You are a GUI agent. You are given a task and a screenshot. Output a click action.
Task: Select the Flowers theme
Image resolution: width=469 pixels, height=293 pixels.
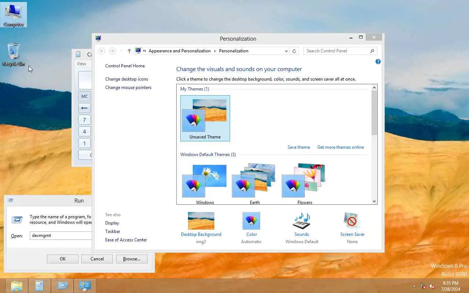click(304, 183)
